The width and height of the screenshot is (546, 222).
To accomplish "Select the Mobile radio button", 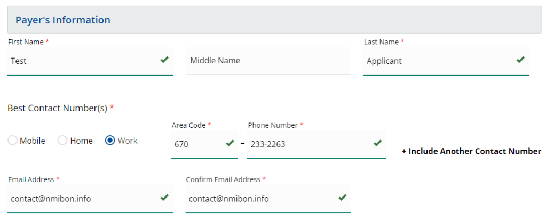I will click(x=12, y=141).
